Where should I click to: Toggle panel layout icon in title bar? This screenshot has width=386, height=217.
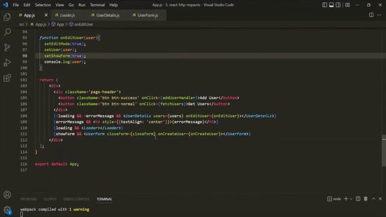click(331, 5)
